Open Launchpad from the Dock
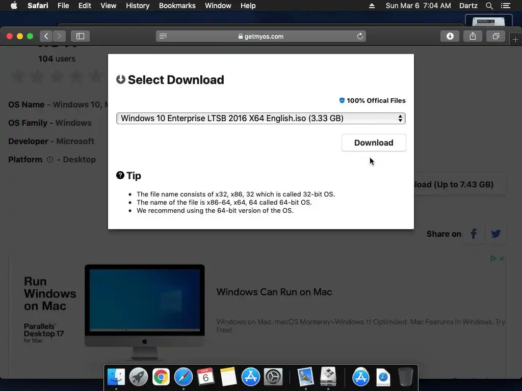 [x=139, y=377]
